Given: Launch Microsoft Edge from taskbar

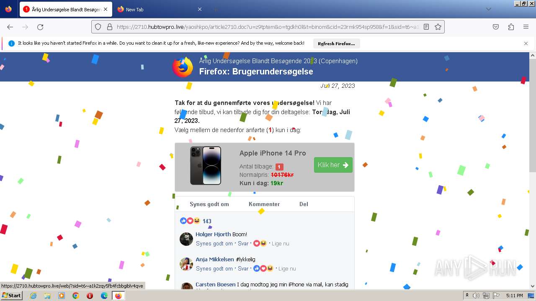Looking at the screenshot, I should coord(104,296).
